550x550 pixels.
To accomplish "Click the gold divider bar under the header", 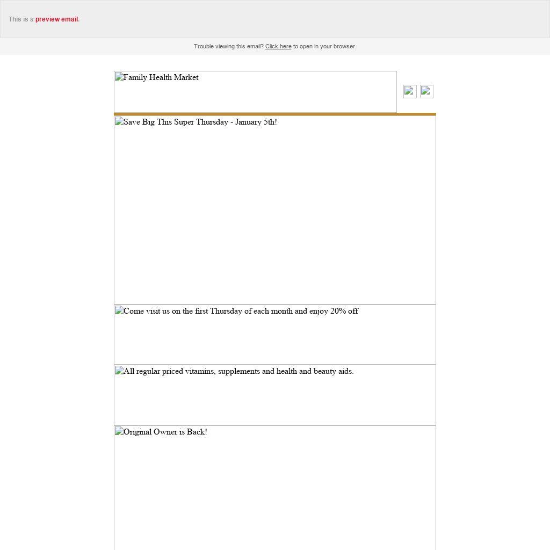I will 274,114.
